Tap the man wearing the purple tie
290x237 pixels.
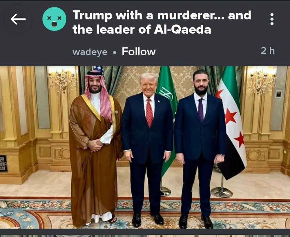(200, 148)
